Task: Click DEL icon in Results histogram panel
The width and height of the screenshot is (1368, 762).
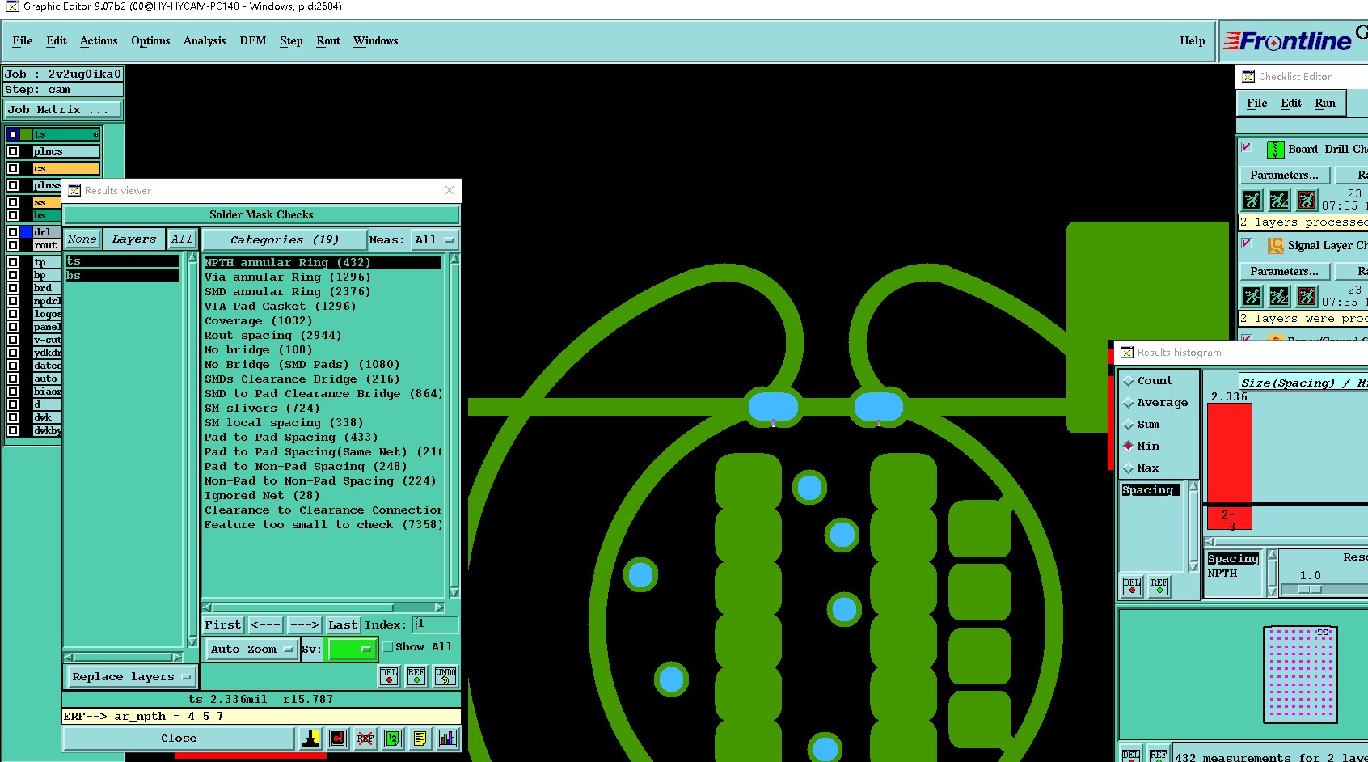Action: [x=1132, y=586]
